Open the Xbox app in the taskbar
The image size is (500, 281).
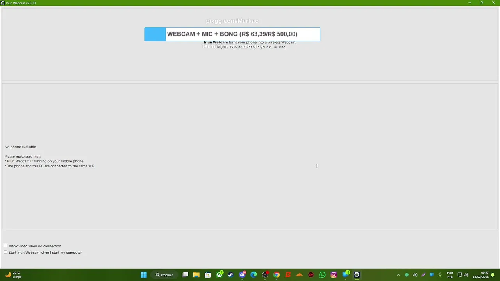point(220,275)
